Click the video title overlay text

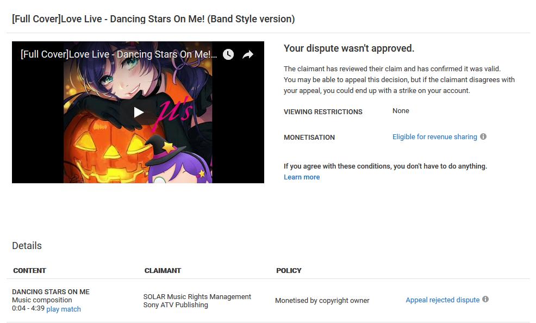[119, 54]
